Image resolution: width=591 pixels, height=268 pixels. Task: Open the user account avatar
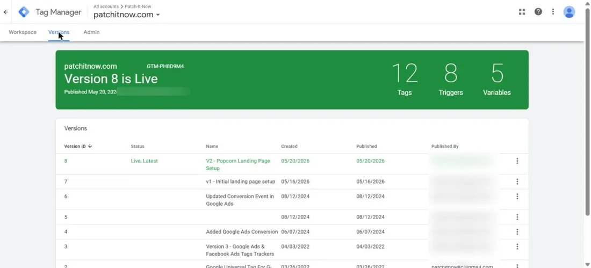(569, 12)
